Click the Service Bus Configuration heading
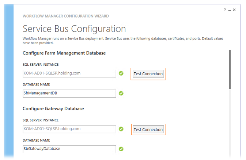 pyautogui.click(x=74, y=29)
